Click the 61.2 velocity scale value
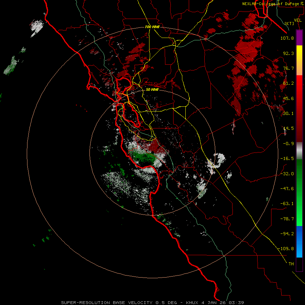 pos(288,83)
